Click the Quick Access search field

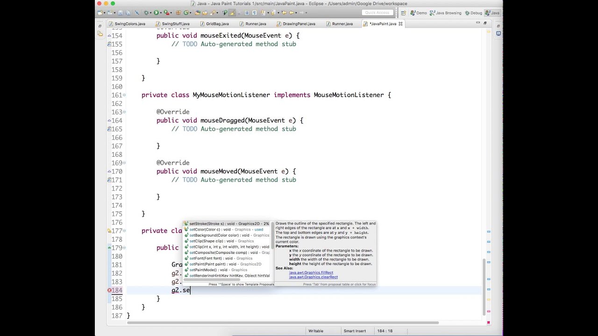377,13
